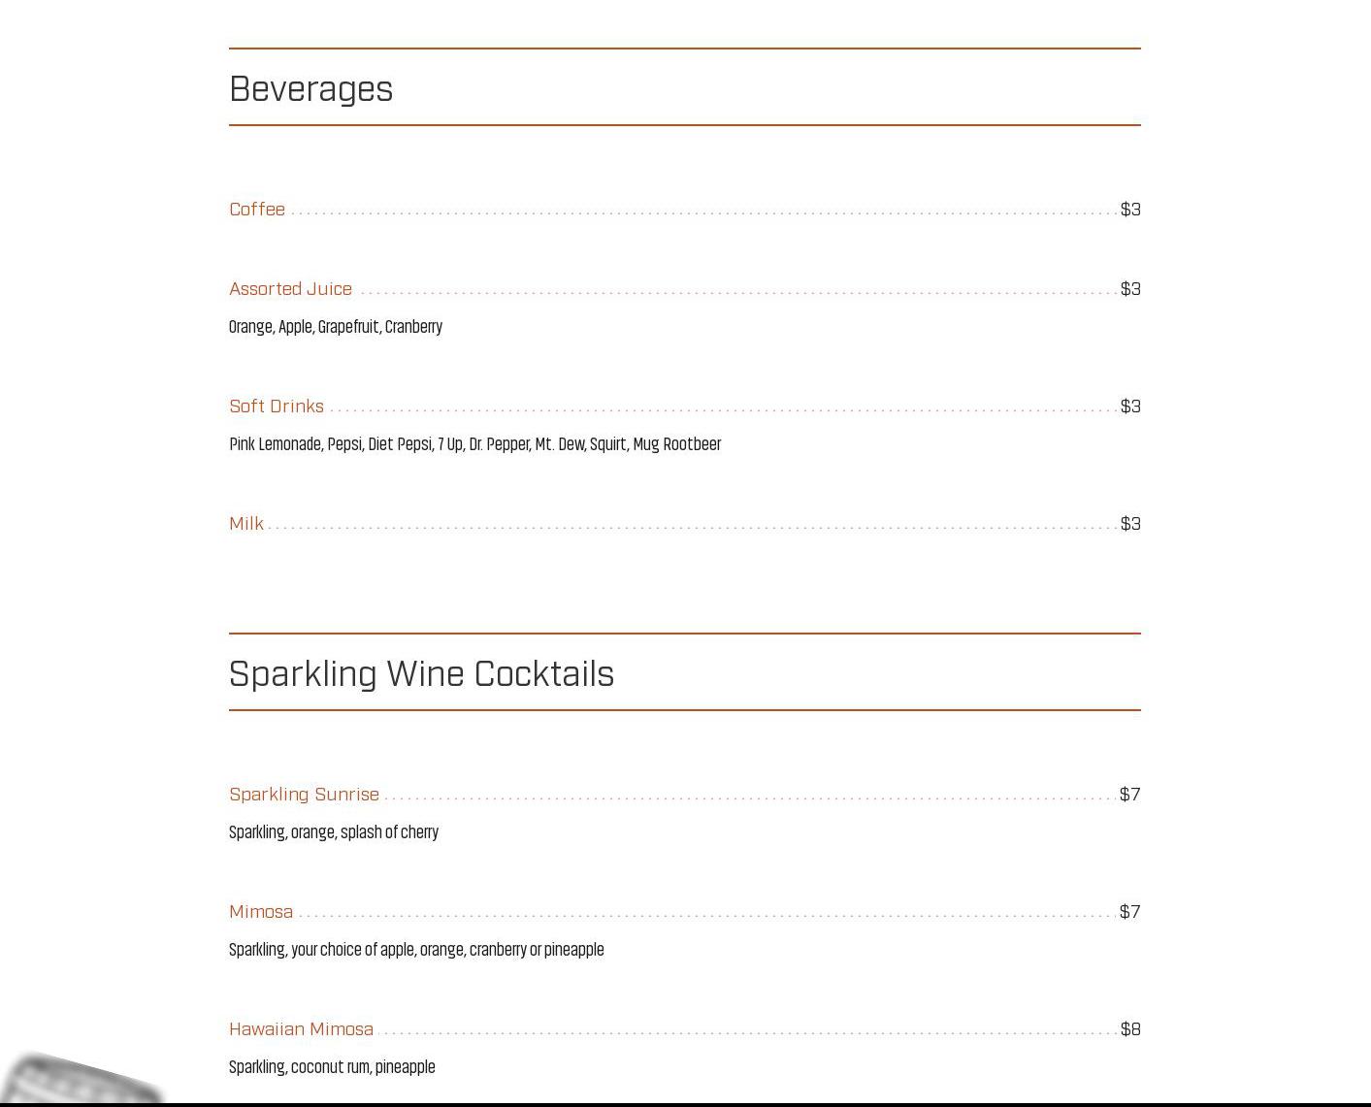Click the Coffee $3 price

(x=1129, y=210)
